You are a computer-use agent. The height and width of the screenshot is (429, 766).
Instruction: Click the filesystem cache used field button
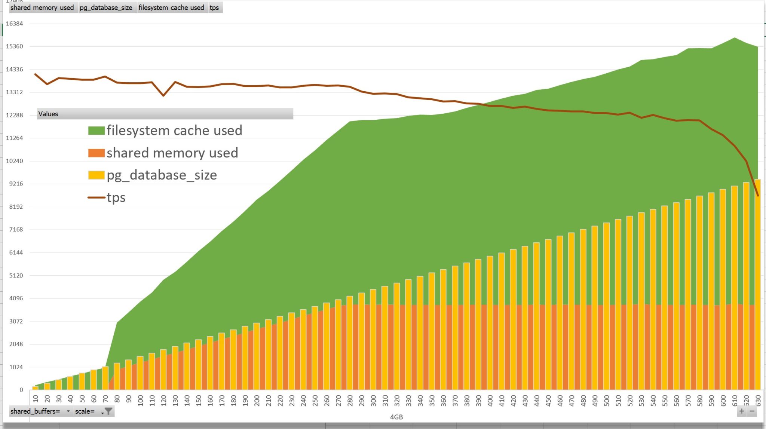click(x=171, y=7)
